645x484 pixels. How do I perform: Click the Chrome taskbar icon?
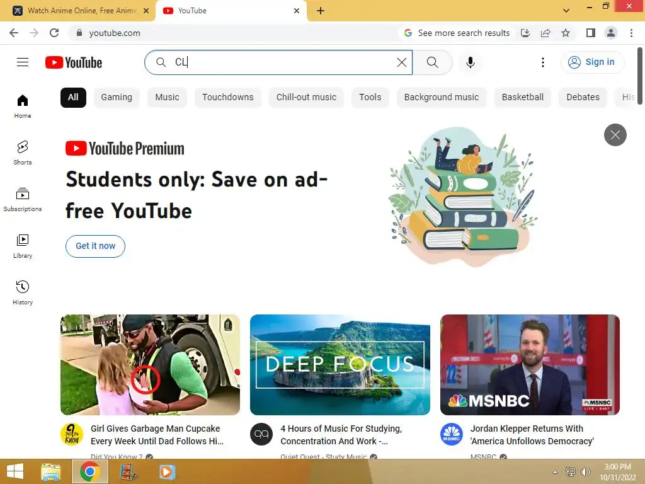90,471
